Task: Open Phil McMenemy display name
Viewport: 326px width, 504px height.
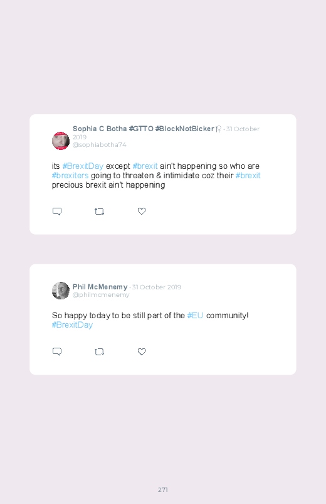Action: (100, 287)
